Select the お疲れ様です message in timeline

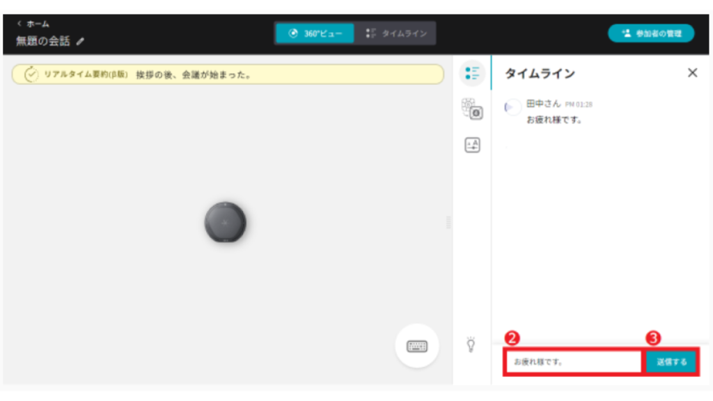(x=554, y=120)
